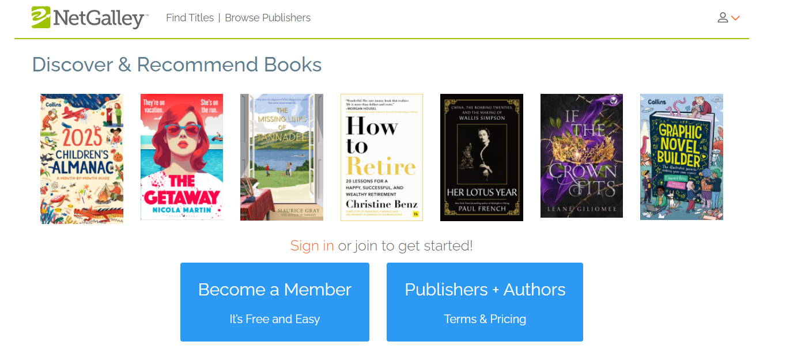Select If the Crown Fits cover
The height and width of the screenshot is (349, 805).
(x=581, y=156)
